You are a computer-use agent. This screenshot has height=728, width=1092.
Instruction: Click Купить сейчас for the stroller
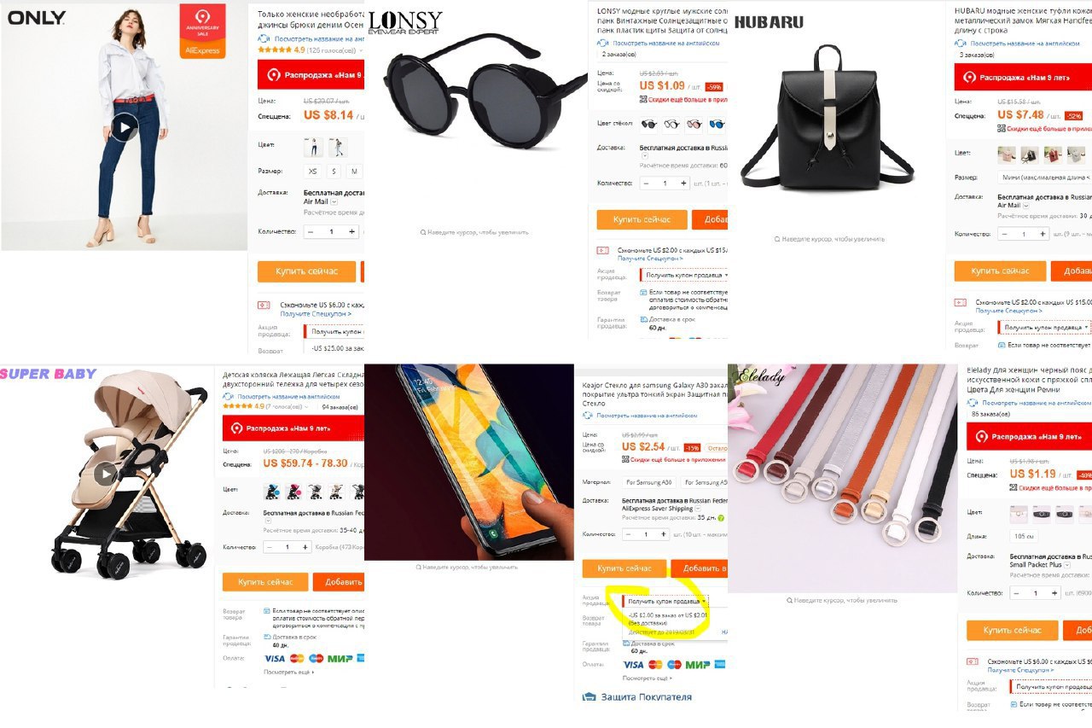coord(265,582)
